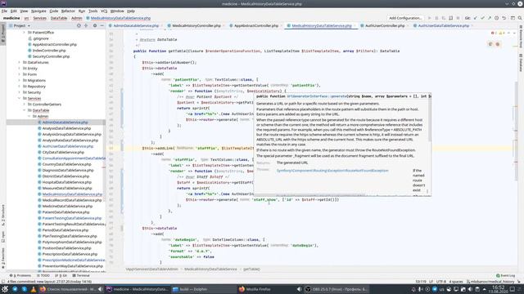The image size is (524, 294).
Task: Expand the ControllerGetters folder
Action: (x=24, y=105)
